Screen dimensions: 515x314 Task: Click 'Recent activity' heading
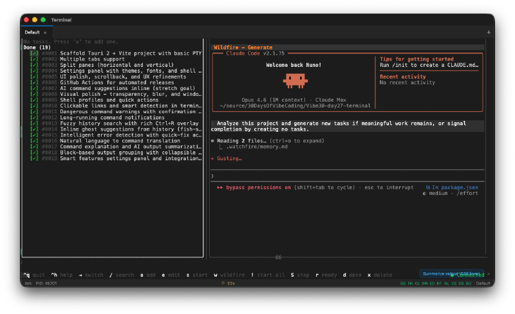click(403, 77)
